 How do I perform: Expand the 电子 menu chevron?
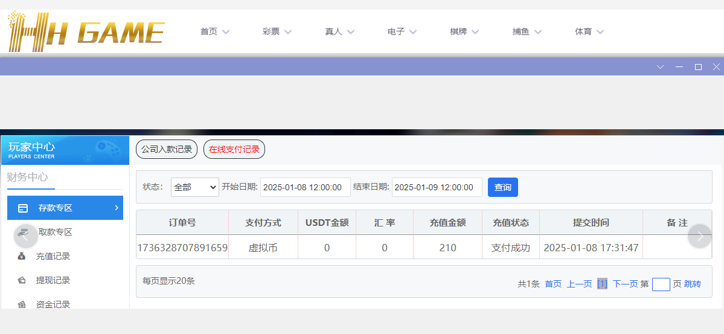(413, 32)
